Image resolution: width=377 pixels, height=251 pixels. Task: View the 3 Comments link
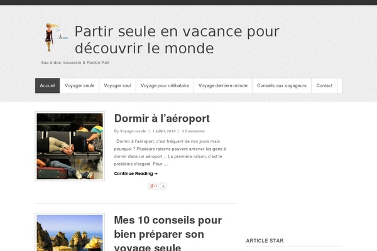(x=193, y=131)
